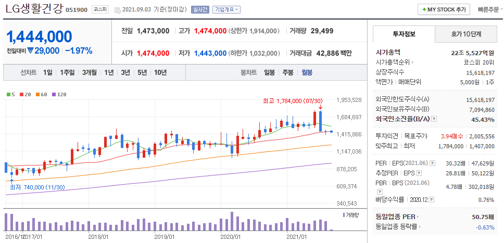Screen dimensions: 504x243
Task: Show the 1일 line chart
Action: (47, 72)
